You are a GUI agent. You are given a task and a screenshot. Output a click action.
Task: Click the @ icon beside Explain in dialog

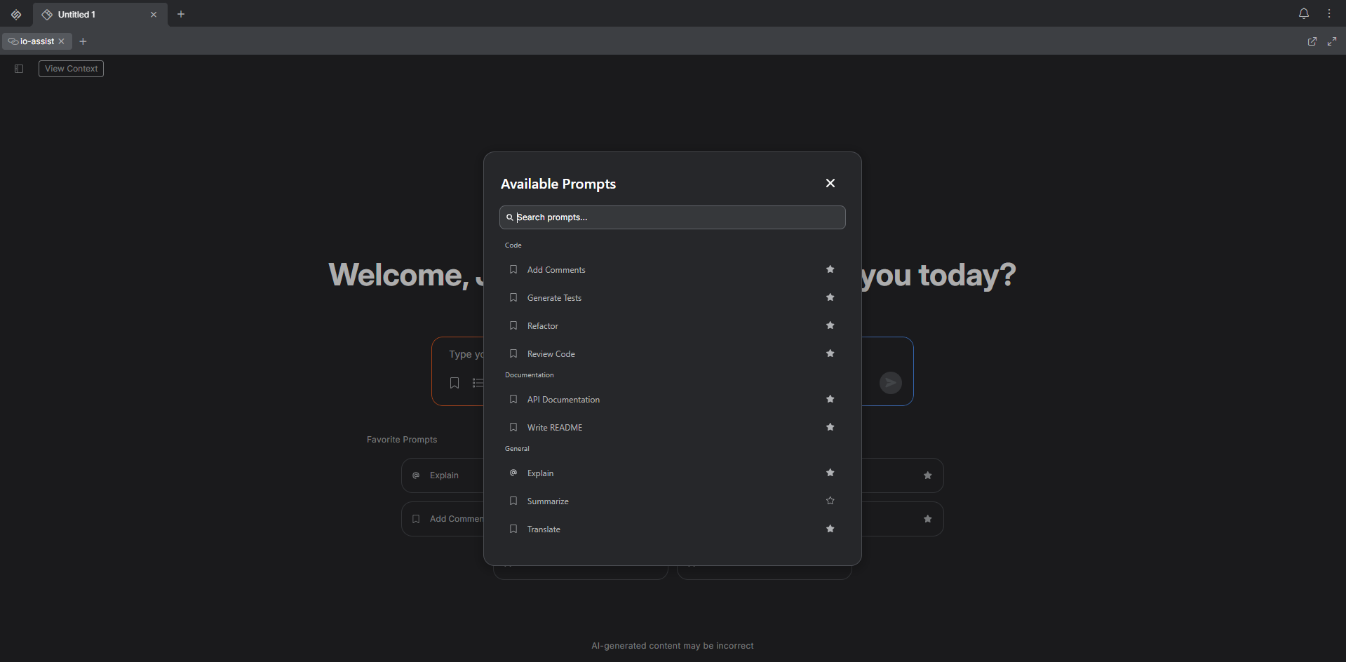pyautogui.click(x=513, y=473)
